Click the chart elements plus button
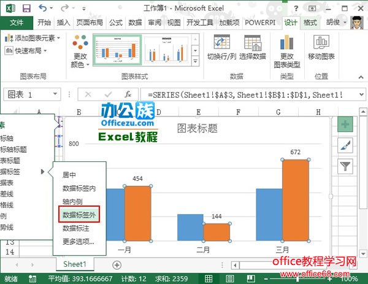Viewport: 368px width, 284px height. point(345,124)
